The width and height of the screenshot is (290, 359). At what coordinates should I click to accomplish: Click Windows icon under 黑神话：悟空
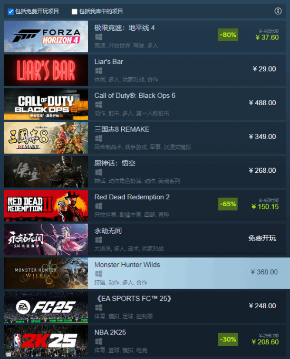tap(99, 172)
